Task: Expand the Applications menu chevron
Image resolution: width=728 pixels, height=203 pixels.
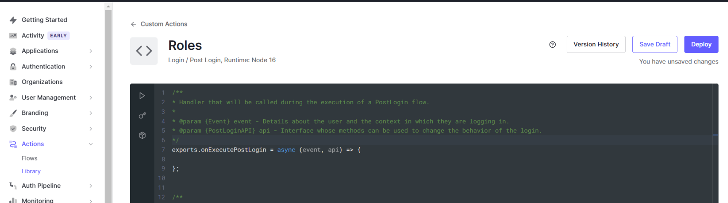Action: pyautogui.click(x=91, y=51)
